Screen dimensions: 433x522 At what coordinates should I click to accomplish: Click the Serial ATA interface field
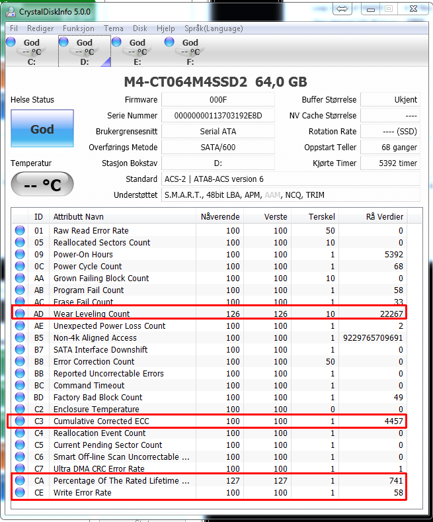(x=218, y=132)
